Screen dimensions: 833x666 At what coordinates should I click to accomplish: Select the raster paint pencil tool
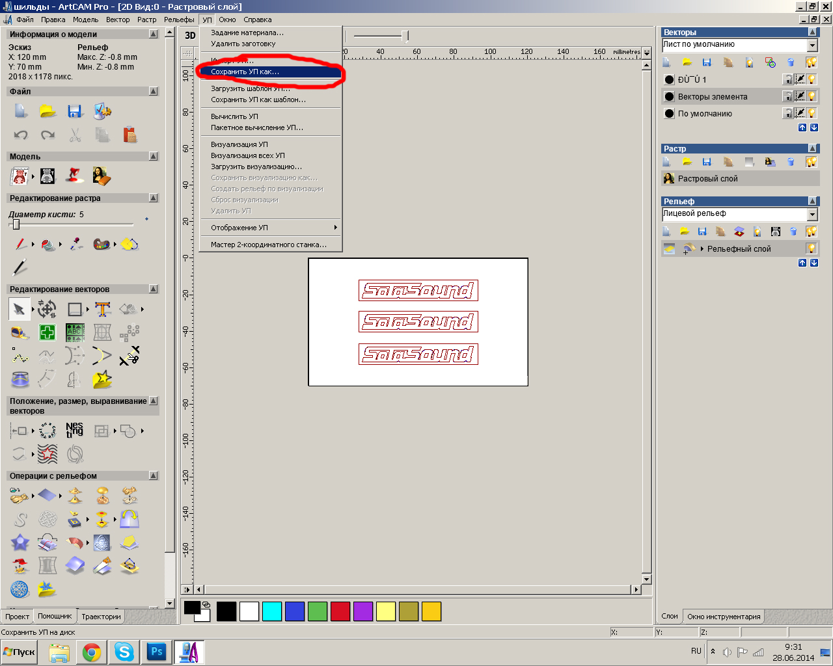(x=21, y=245)
